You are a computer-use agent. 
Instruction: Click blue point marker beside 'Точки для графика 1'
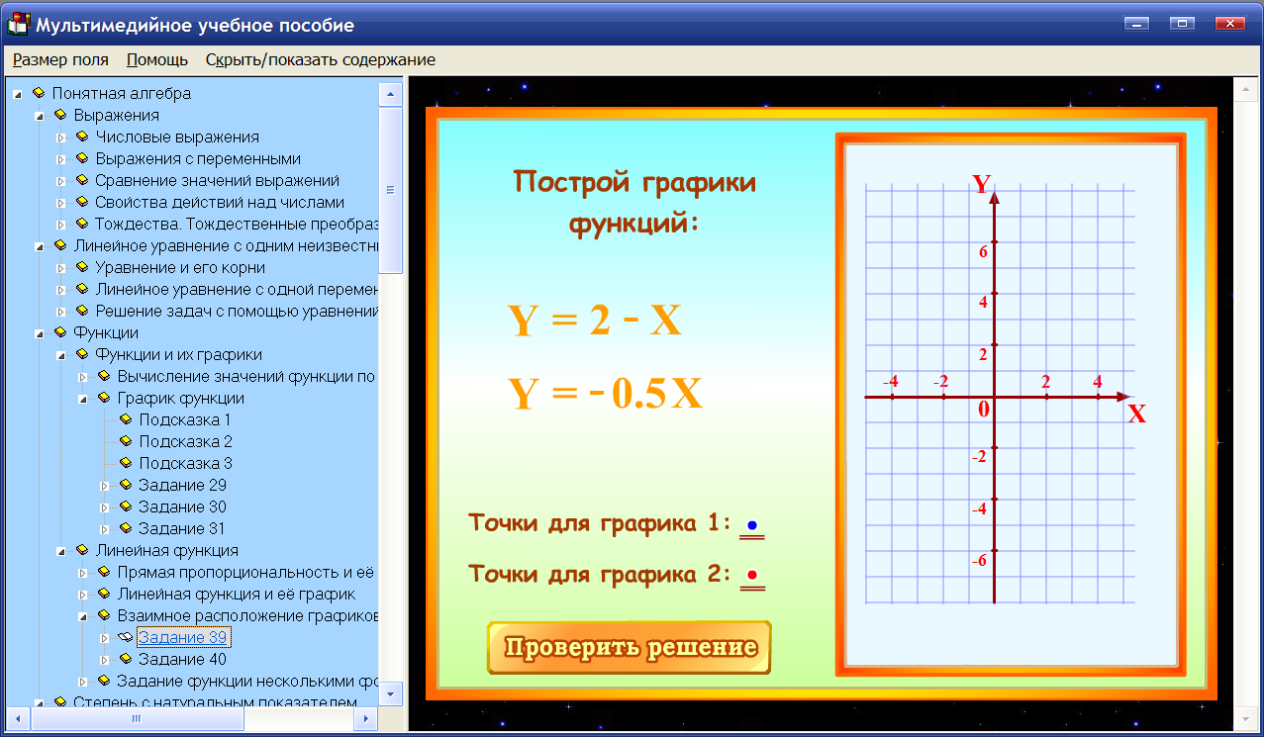(753, 524)
